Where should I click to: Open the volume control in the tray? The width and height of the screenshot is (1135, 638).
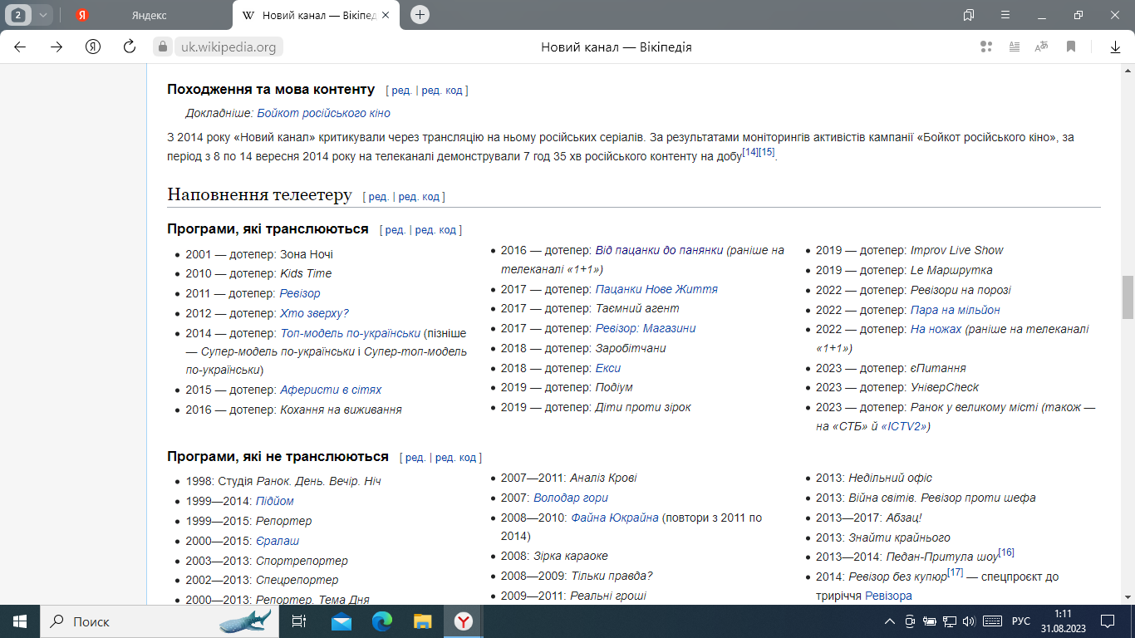point(969,621)
